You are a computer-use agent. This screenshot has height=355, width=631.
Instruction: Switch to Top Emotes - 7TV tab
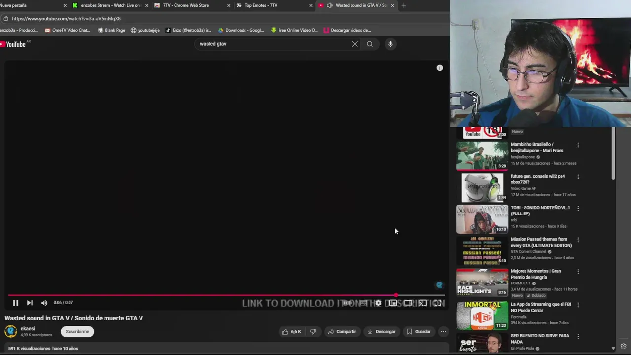coord(273,5)
